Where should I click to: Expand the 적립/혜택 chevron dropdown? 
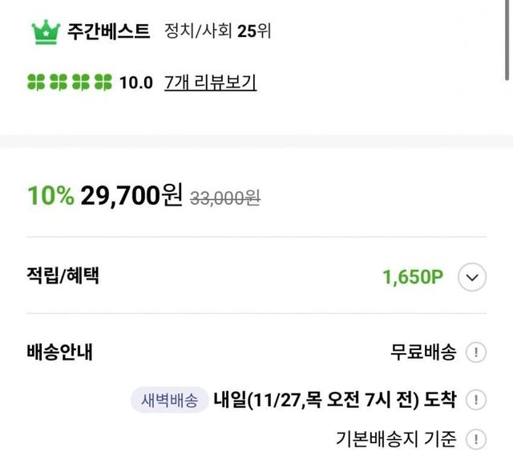[472, 278]
